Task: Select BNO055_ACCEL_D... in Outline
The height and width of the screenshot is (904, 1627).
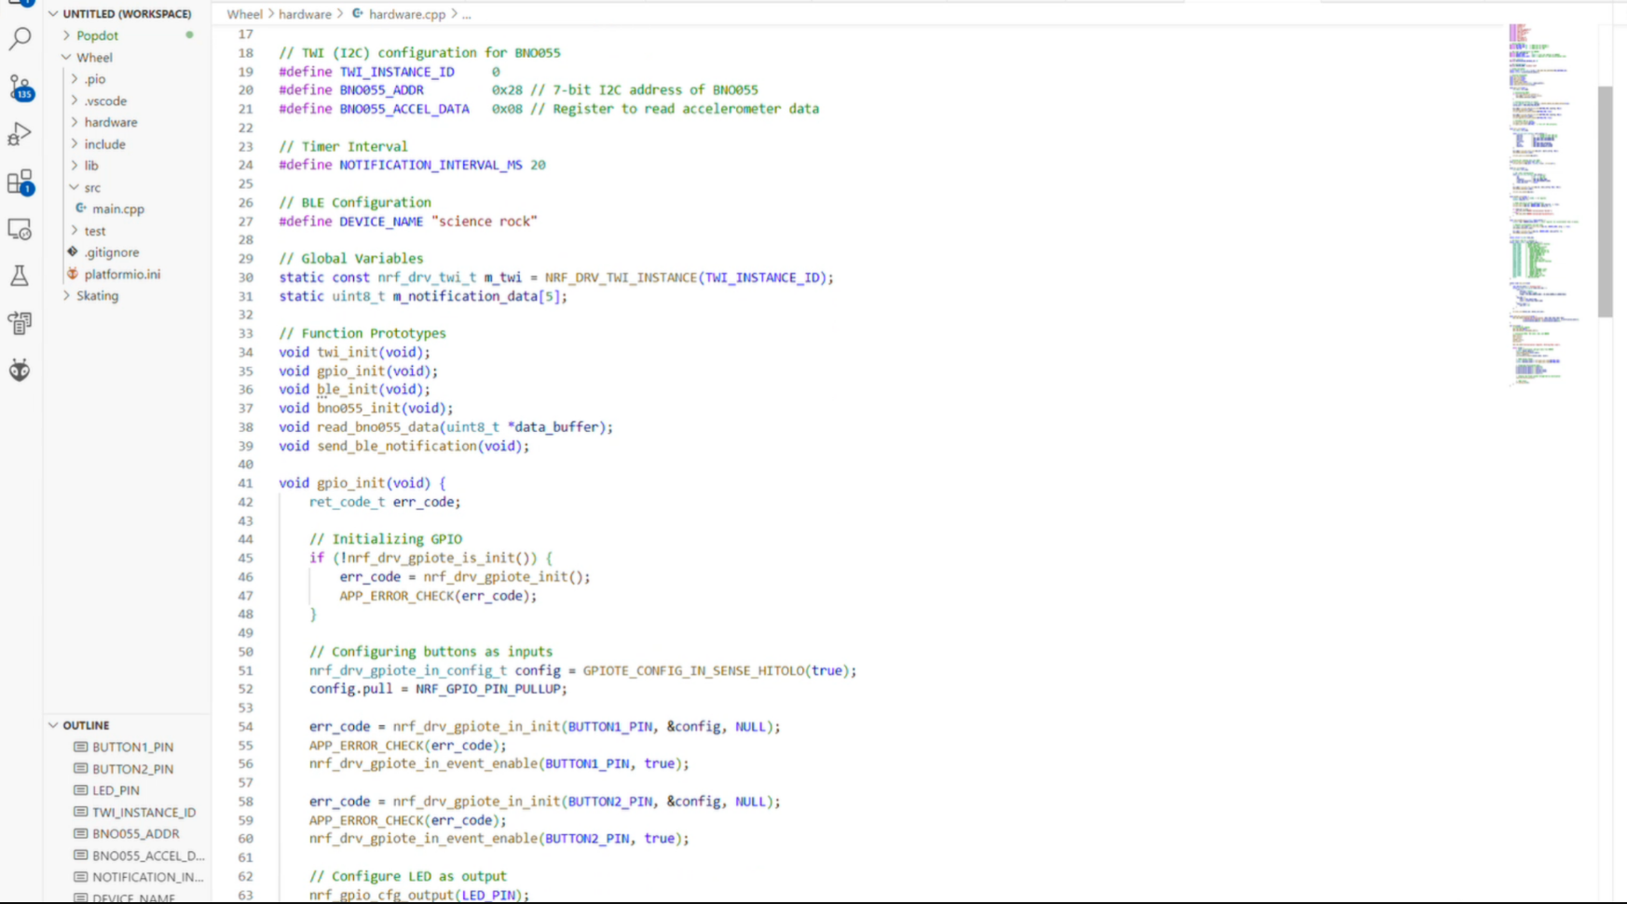Action: (x=148, y=856)
